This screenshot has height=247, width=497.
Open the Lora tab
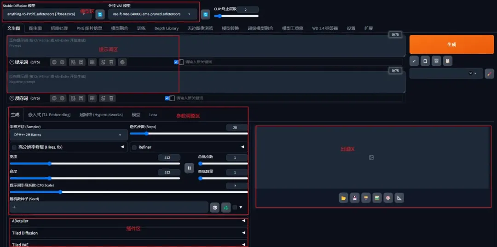point(153,115)
